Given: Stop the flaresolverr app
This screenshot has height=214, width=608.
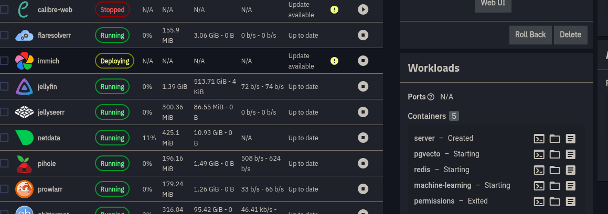Looking at the screenshot, I should (362, 36).
